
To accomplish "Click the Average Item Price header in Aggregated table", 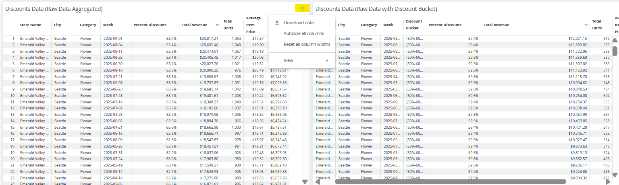I will [253, 25].
